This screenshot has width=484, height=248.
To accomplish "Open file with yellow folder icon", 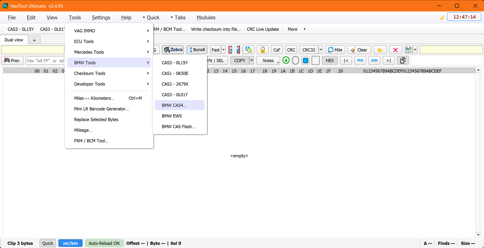I will point(380,50).
